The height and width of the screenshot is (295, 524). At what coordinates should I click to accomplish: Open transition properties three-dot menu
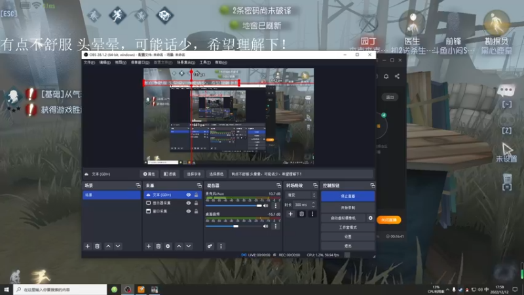312,214
